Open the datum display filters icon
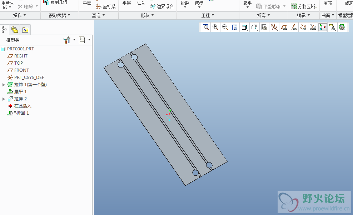353x215 pixels. [x=274, y=27]
